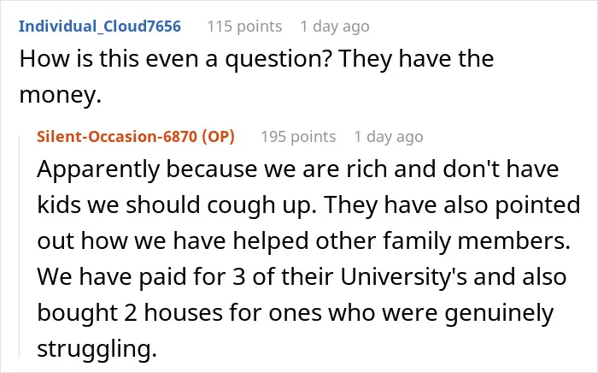Open the OP reply's 1 day ago timestamp

click(x=389, y=136)
